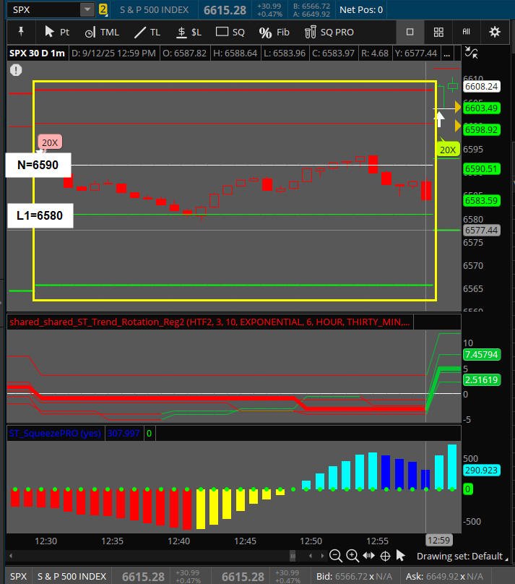Open the chart grid layout selector

[x=438, y=32]
